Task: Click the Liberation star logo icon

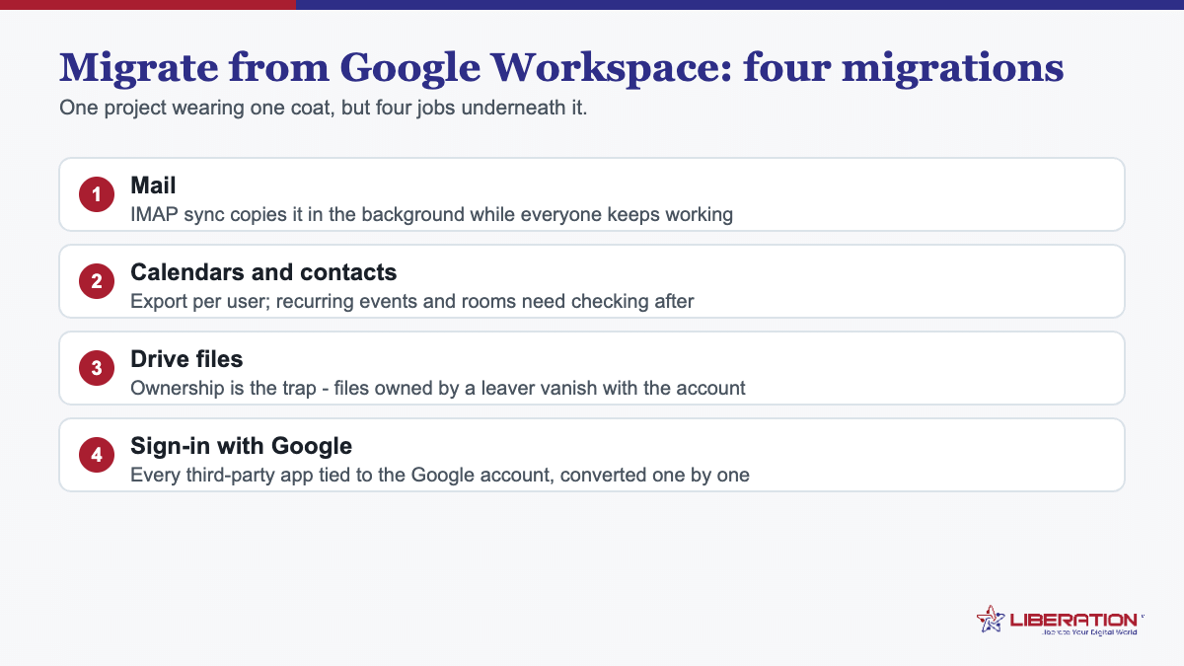Action: [x=991, y=619]
